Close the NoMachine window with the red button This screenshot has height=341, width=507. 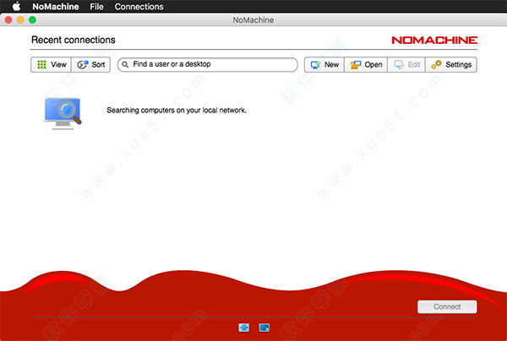click(x=8, y=20)
